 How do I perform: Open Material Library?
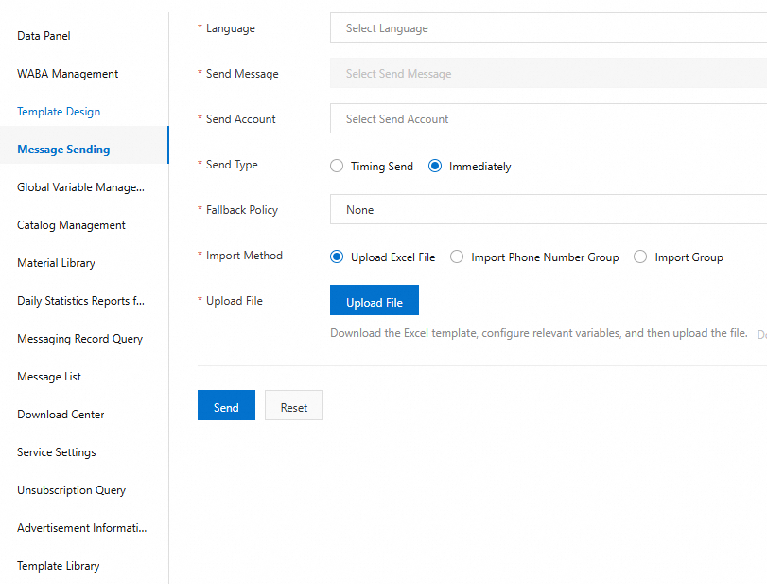click(56, 263)
